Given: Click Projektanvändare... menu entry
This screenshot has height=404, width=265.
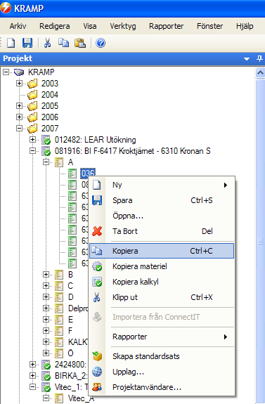Looking at the screenshot, I should (x=162, y=387).
